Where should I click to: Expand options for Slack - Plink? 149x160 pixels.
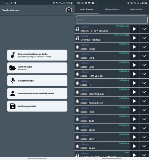(144, 110)
